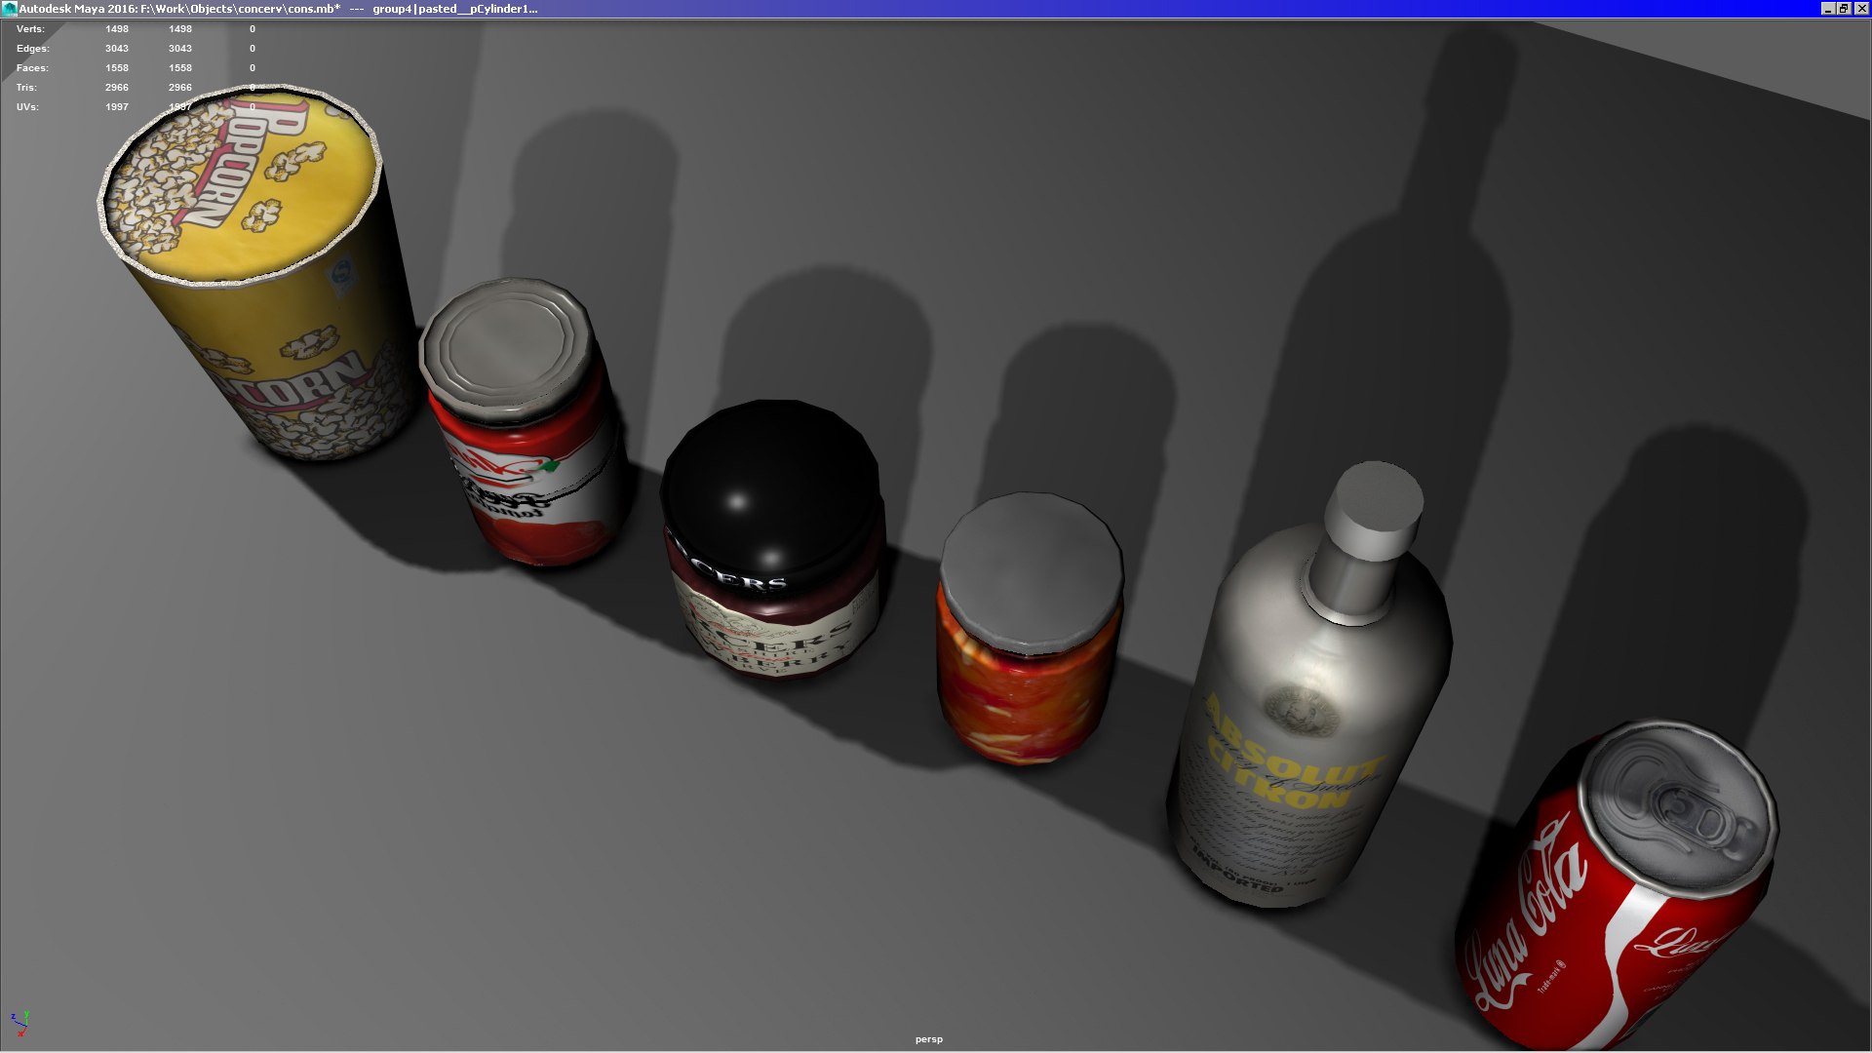Restore down the Maya window

(1844, 9)
